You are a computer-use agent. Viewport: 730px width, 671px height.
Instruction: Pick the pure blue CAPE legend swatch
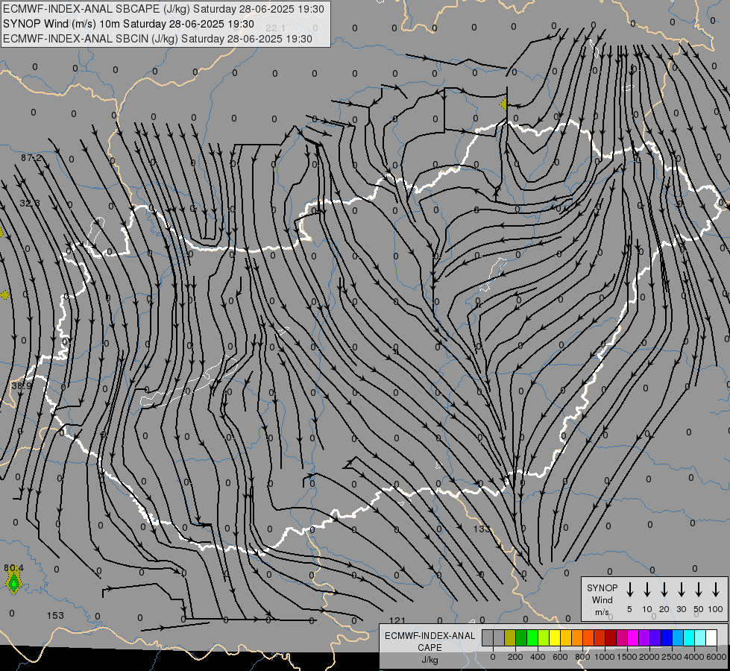(x=666, y=637)
